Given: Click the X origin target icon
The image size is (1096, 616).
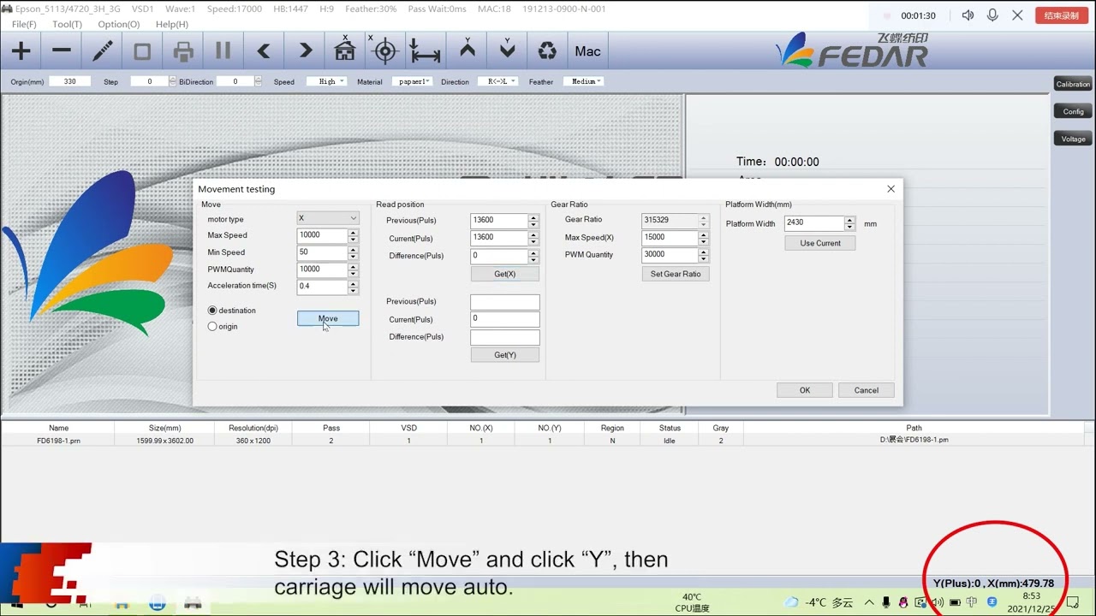Looking at the screenshot, I should pyautogui.click(x=385, y=51).
